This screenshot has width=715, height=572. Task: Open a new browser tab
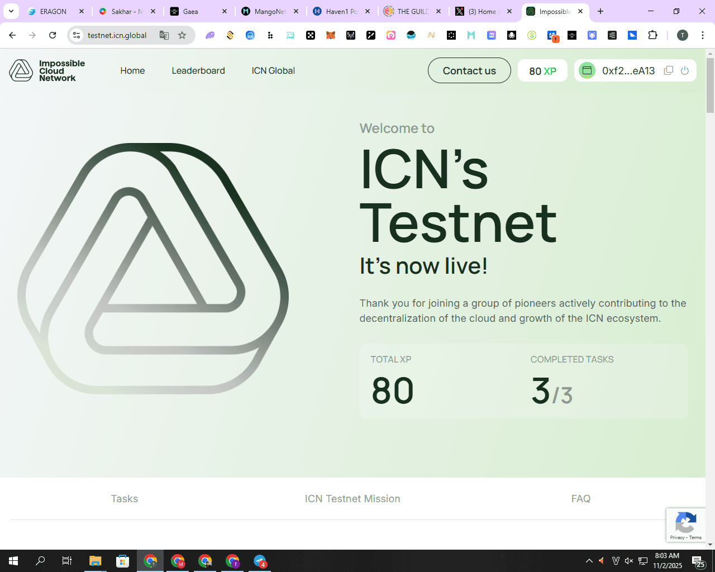coord(600,11)
